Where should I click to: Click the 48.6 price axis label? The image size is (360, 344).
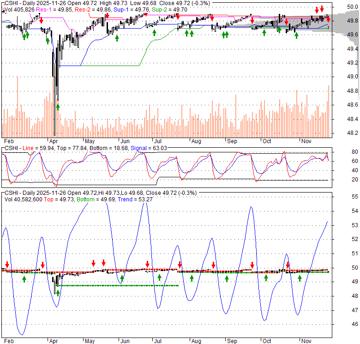(x=353, y=105)
